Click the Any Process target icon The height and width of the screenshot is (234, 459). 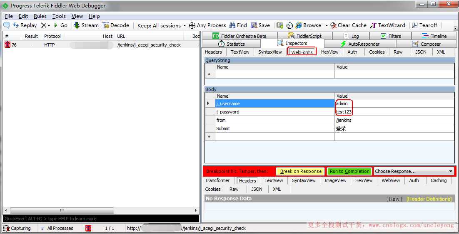(x=192, y=26)
